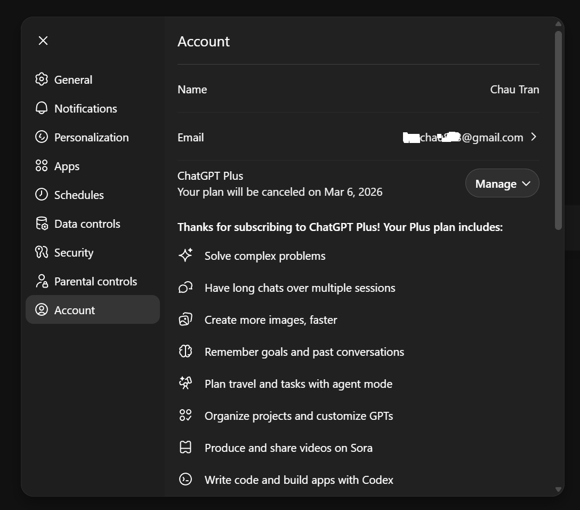
Task: Click the sparkle icon beside Solve complex problems
Action: point(186,256)
